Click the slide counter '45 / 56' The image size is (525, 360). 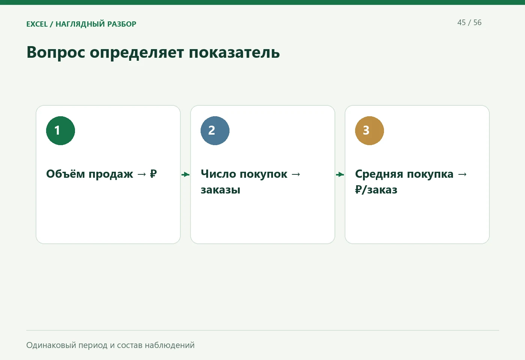click(469, 22)
